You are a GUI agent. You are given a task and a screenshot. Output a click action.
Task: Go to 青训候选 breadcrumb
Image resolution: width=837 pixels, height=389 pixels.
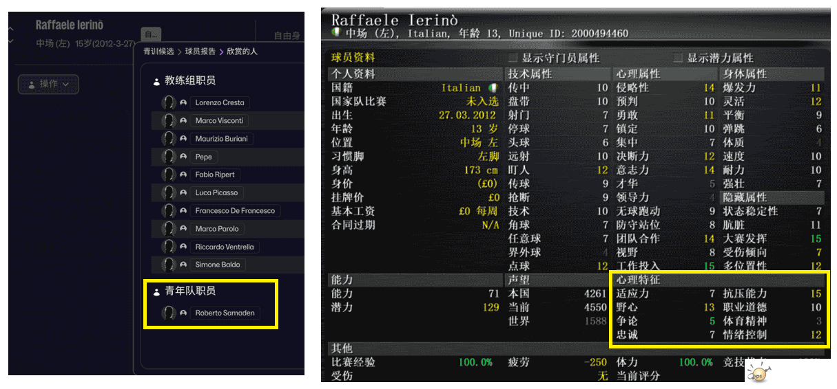(x=158, y=52)
